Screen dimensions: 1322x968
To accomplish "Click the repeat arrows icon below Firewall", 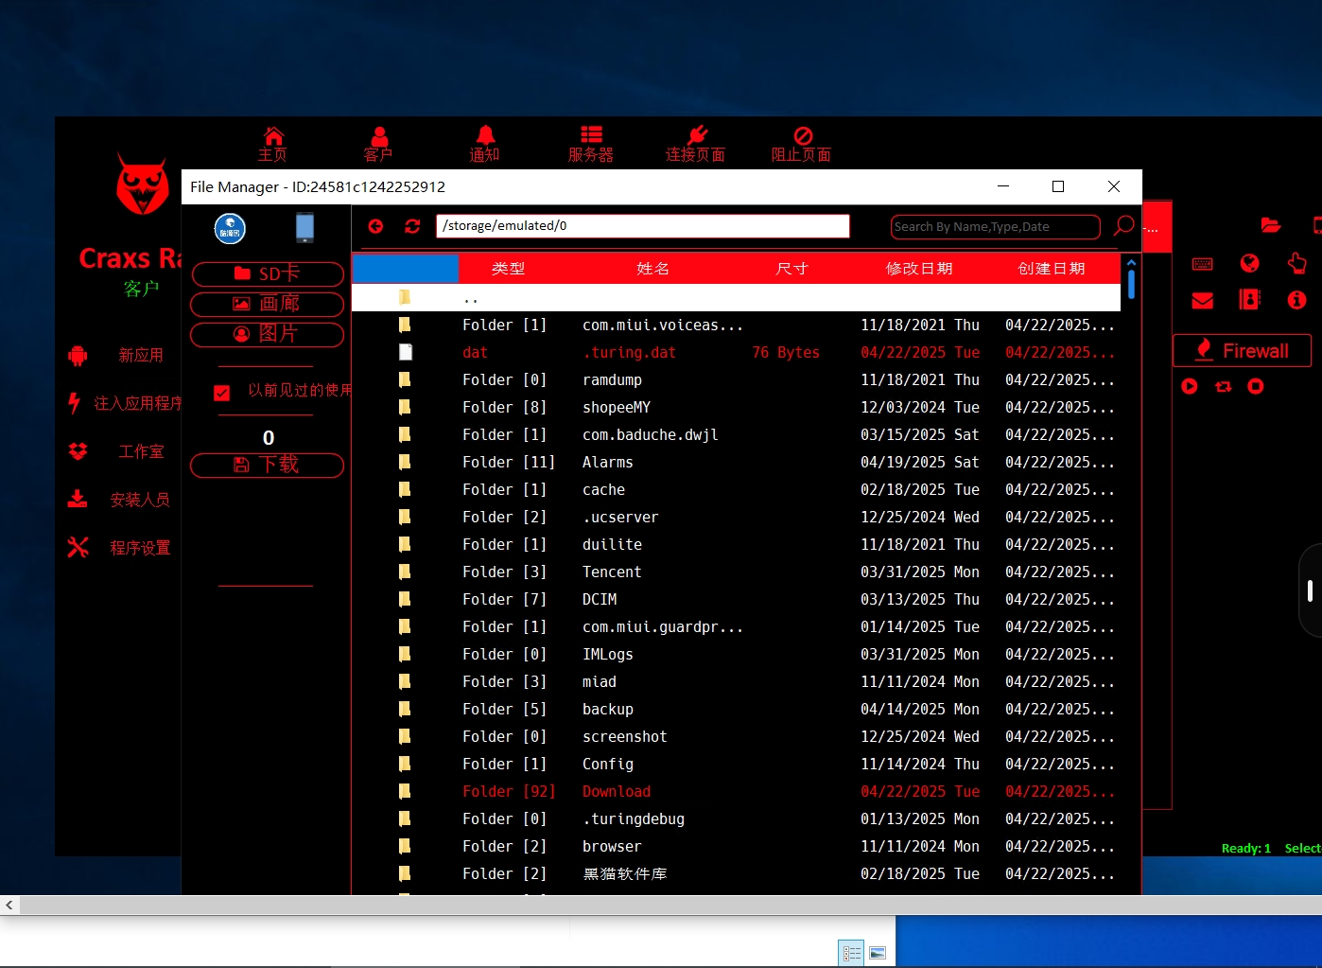I will click(1223, 386).
